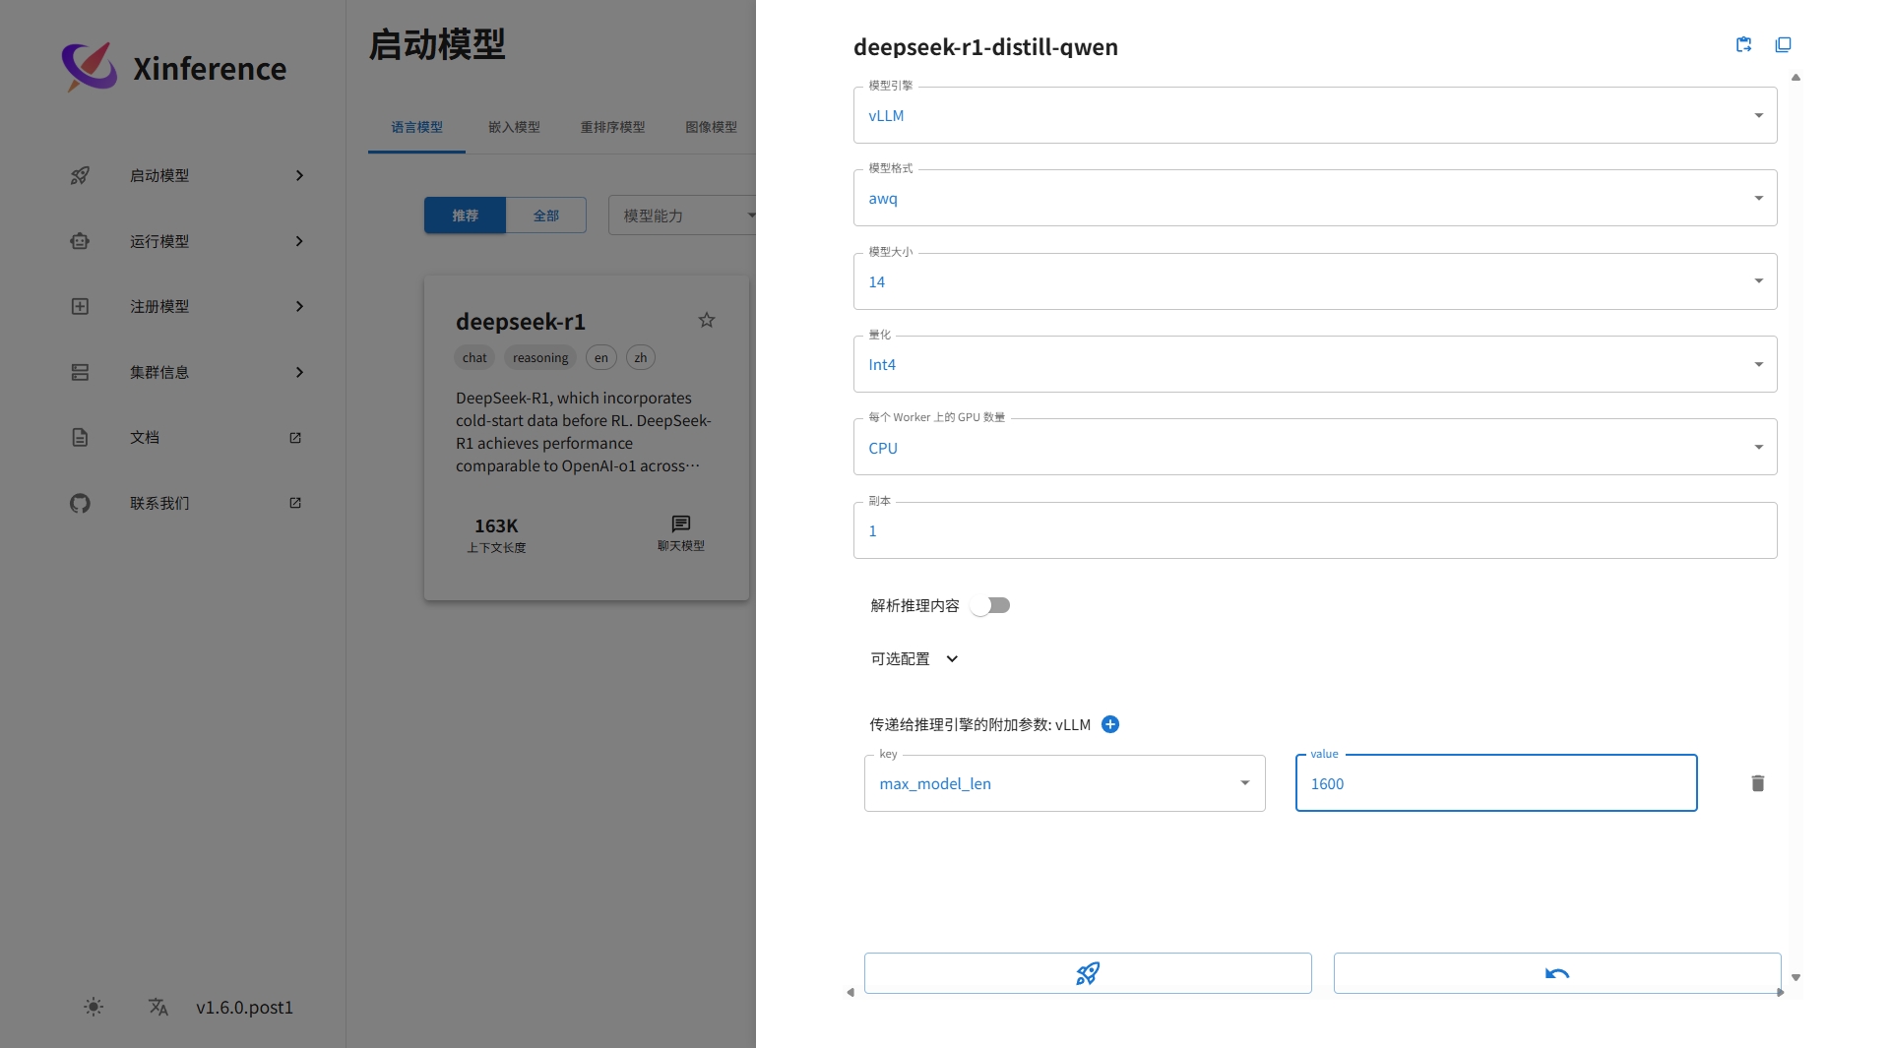Delete the max_model_len parameter with trash icon
This screenshot has height=1048, width=1890.
click(x=1757, y=783)
